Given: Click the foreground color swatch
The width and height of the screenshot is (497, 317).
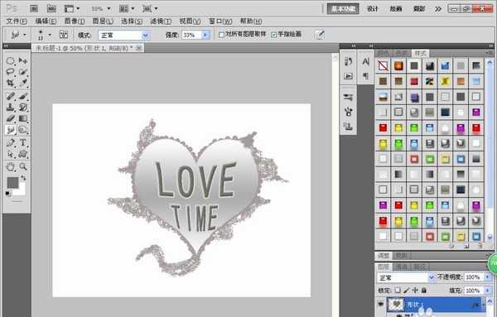Looking at the screenshot, I should 13,183.
